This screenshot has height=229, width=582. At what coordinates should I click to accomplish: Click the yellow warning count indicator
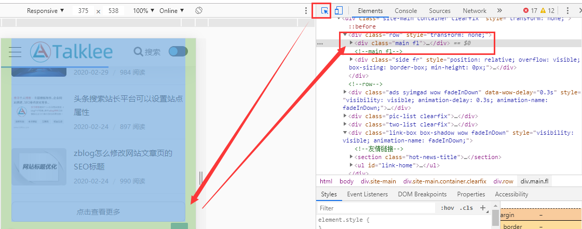click(547, 10)
